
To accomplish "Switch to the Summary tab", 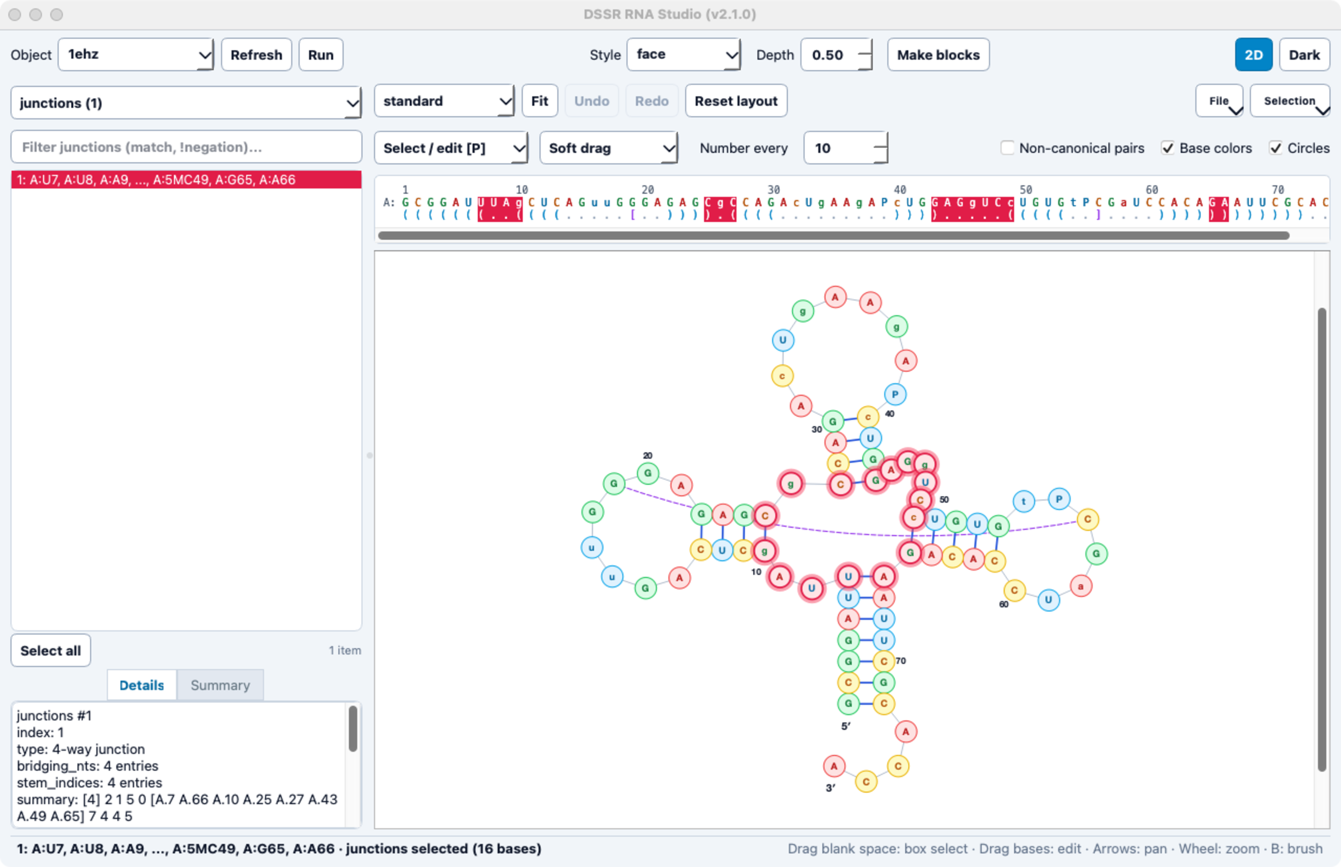I will [x=220, y=685].
